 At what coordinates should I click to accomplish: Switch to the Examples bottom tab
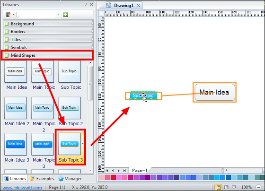click(x=42, y=179)
